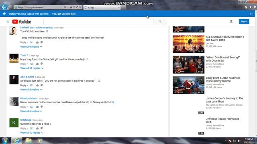Screen dimensions: 257x144
Task: Reply to Tosh T's comment
Action: click(23, 64)
